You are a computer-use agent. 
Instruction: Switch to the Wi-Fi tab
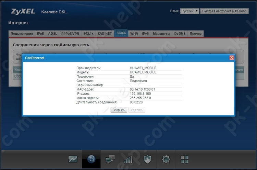pyautogui.click(x=134, y=34)
